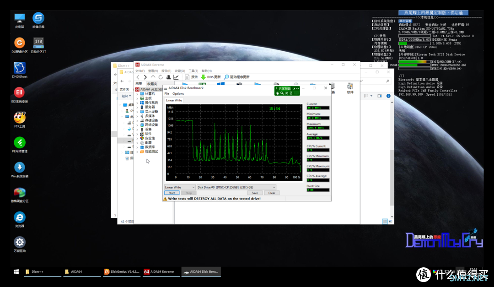Open the EIX系统安装 desktop icon
The image size is (494, 287).
pyautogui.click(x=20, y=95)
